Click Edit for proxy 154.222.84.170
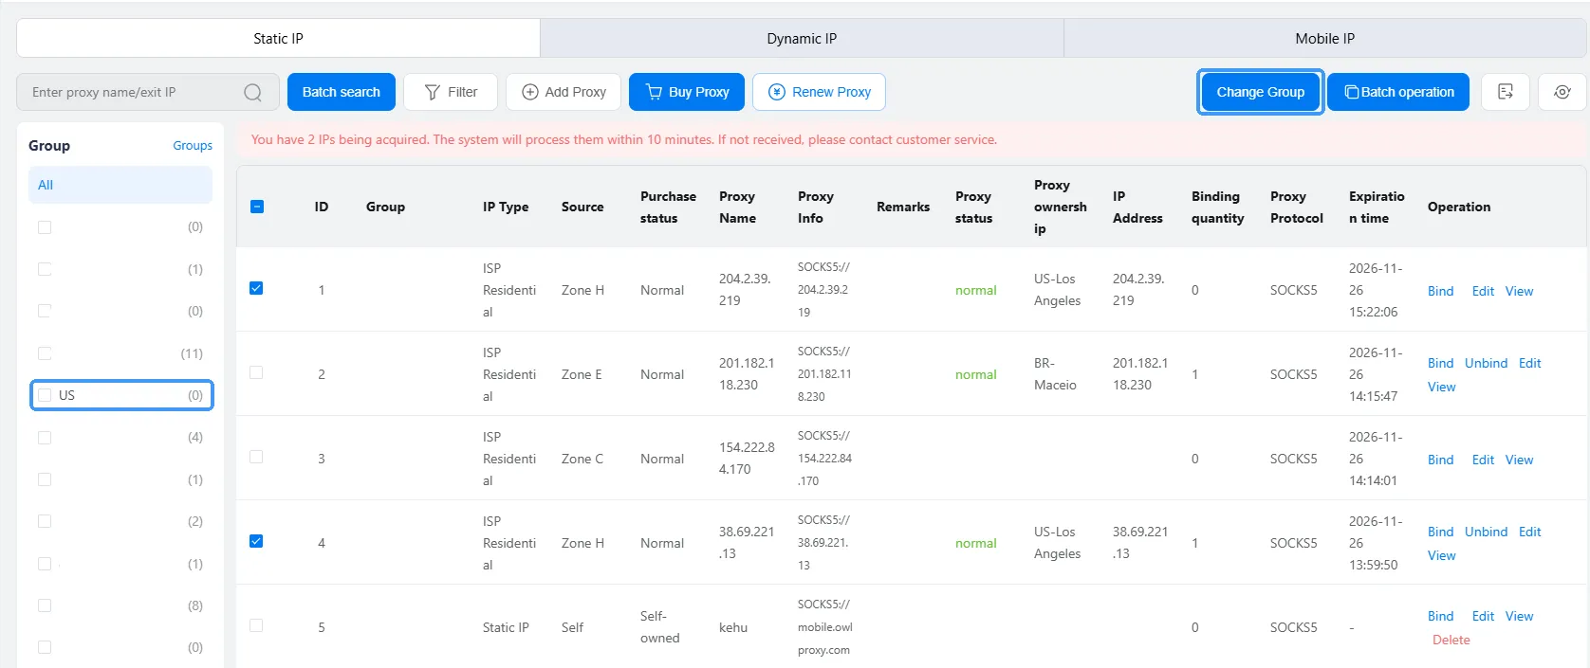The image size is (1590, 668). (x=1483, y=460)
